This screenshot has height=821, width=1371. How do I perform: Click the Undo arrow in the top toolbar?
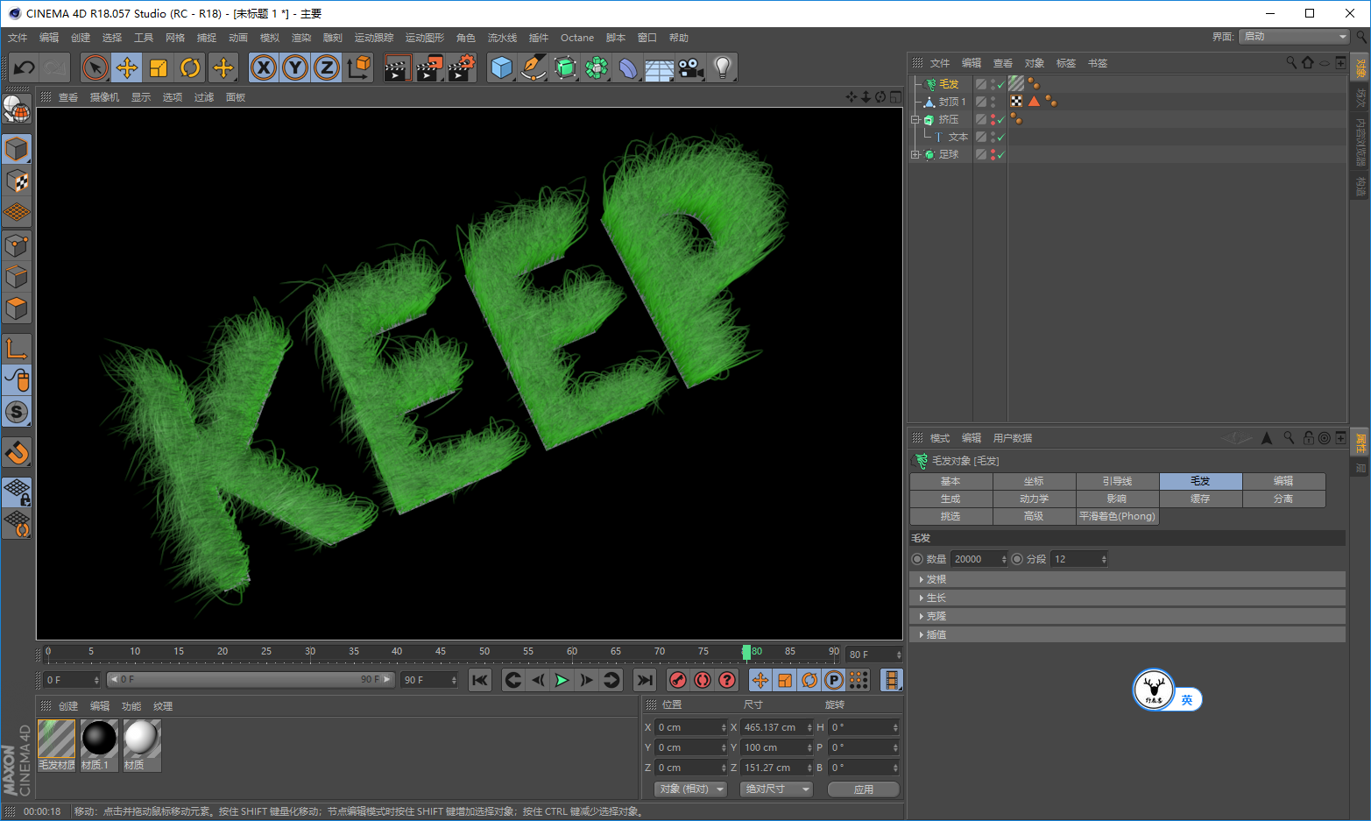click(x=25, y=67)
